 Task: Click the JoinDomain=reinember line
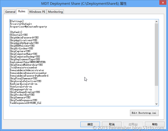pos(24,67)
